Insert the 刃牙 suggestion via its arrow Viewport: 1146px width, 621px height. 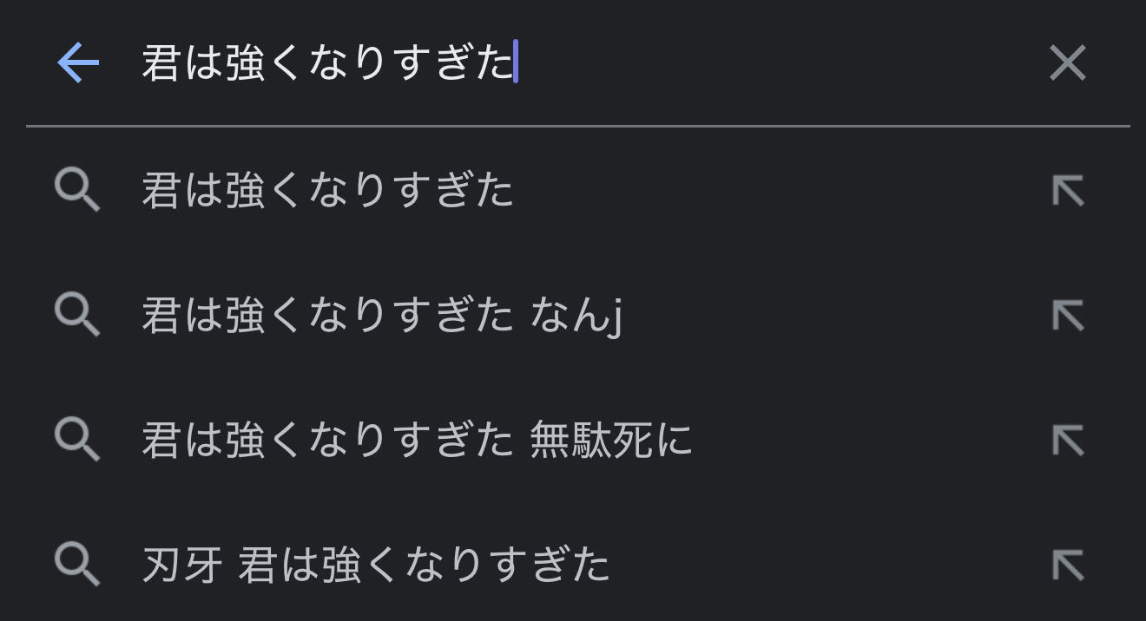(1068, 565)
